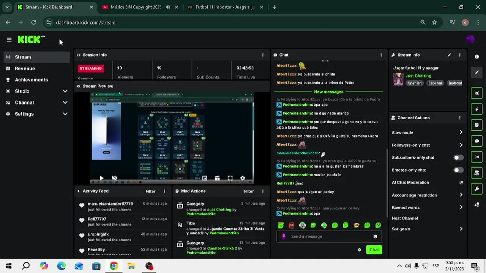
Task: Click the stream preview video thumbnail
Action: pyautogui.click(x=172, y=138)
